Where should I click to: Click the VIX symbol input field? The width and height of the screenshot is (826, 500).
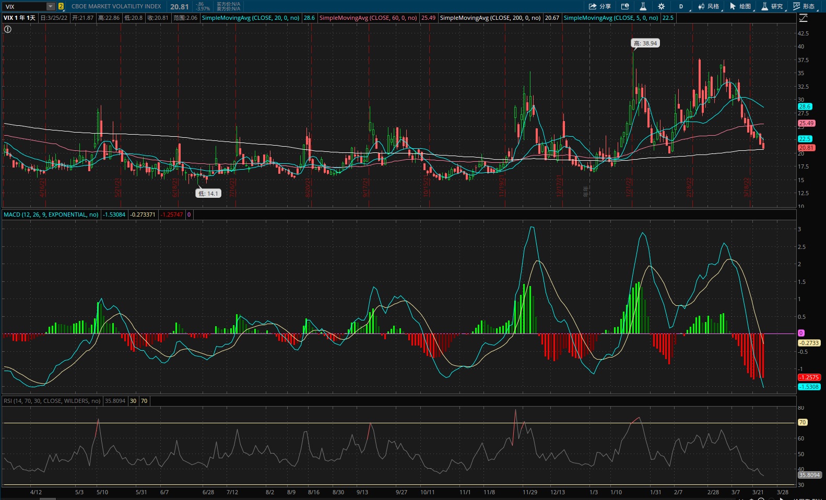coord(25,6)
